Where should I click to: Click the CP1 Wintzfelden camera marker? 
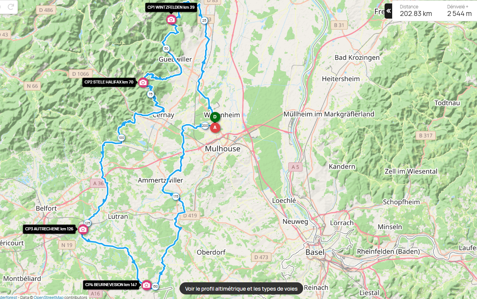pyautogui.click(x=171, y=19)
